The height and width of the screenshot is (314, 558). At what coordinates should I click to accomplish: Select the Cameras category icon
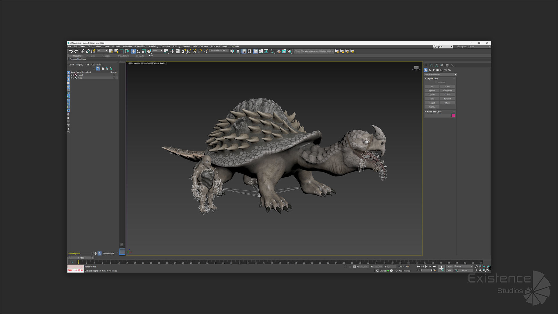pyautogui.click(x=437, y=70)
